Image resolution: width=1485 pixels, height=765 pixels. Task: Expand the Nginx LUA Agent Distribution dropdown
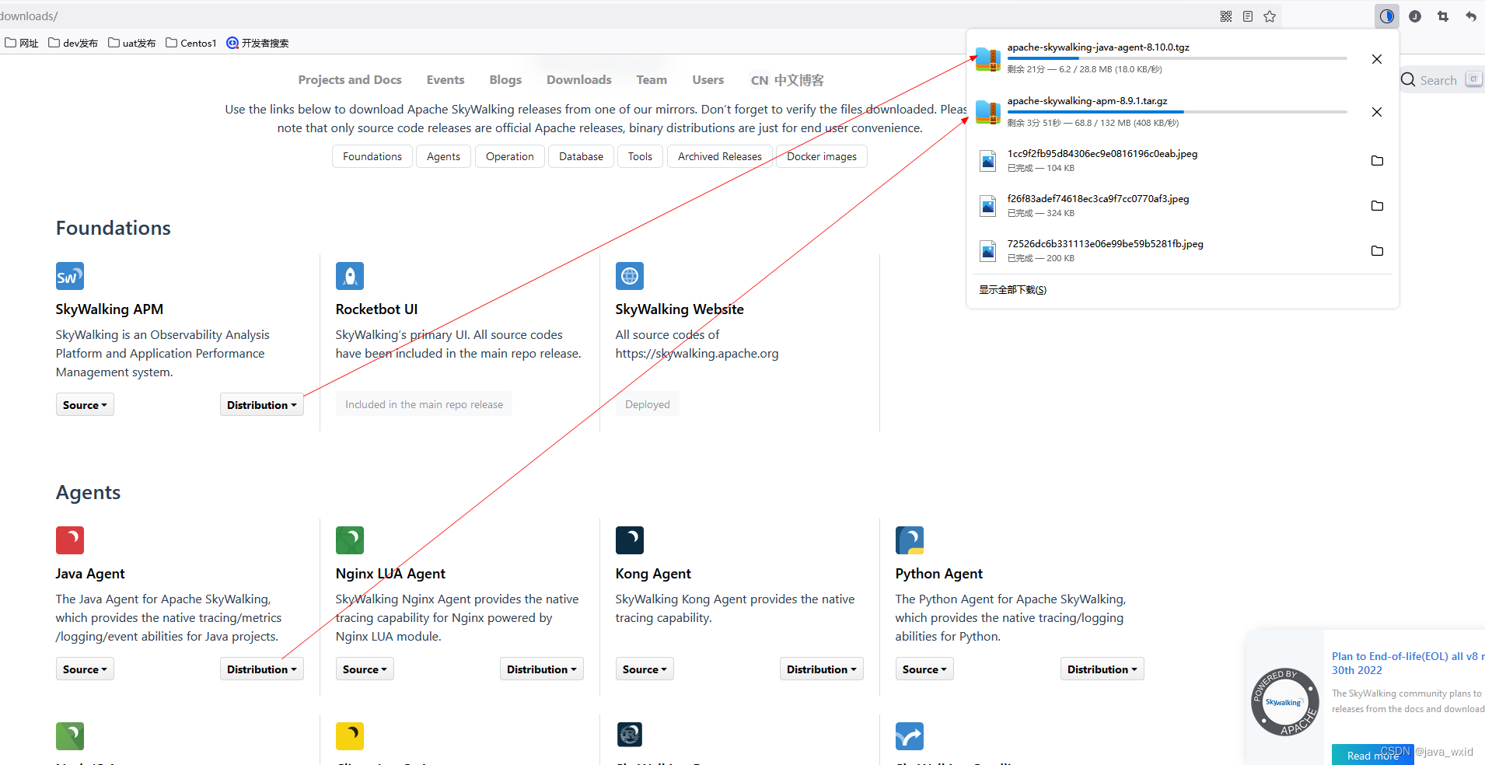tap(541, 669)
